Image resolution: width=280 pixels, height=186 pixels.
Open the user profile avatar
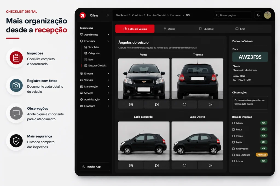[x=267, y=15]
